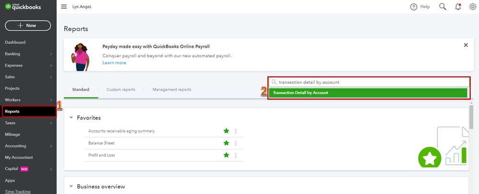Go to Dashboard in sidebar
Screen dimensions: 479x194
(15, 43)
